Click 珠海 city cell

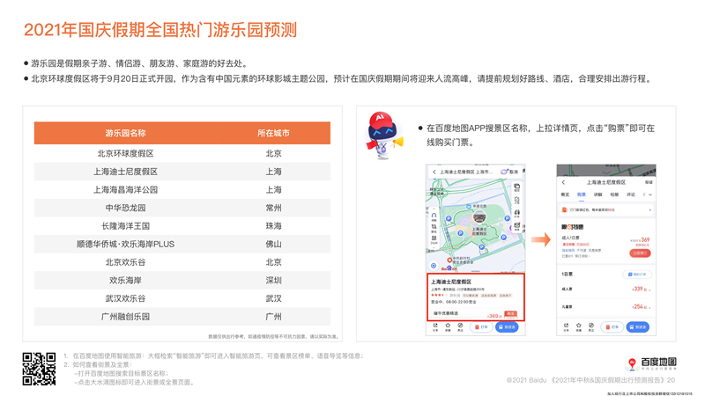pyautogui.click(x=273, y=226)
